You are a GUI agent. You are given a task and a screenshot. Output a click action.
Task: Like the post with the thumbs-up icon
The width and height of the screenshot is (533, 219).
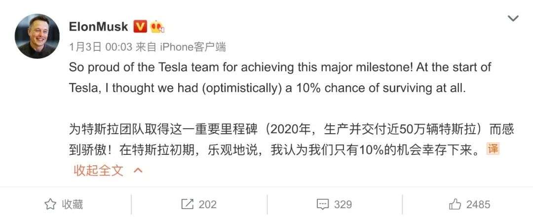455,204
